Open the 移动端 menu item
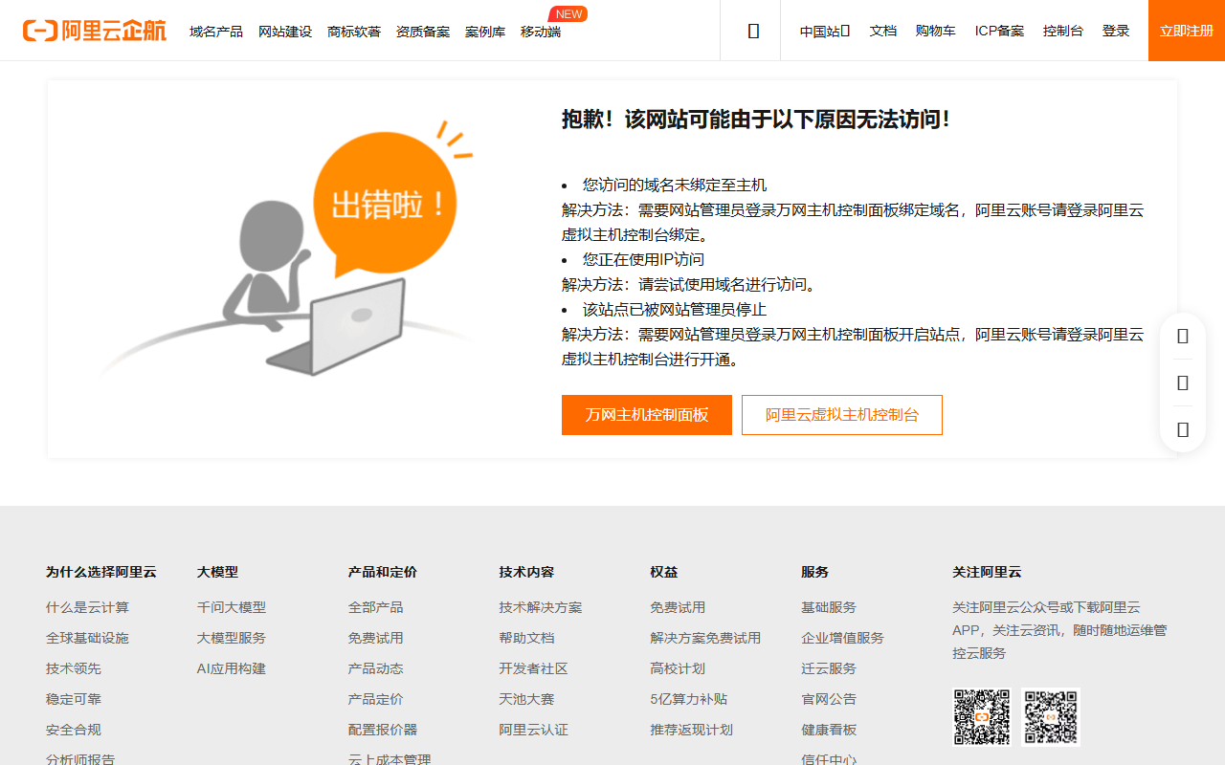Viewport: 1225px width, 765px height. tap(541, 32)
